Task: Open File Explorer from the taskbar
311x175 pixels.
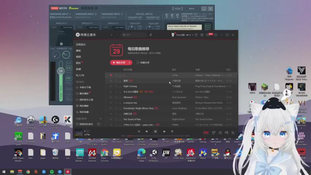Action: coord(12,171)
